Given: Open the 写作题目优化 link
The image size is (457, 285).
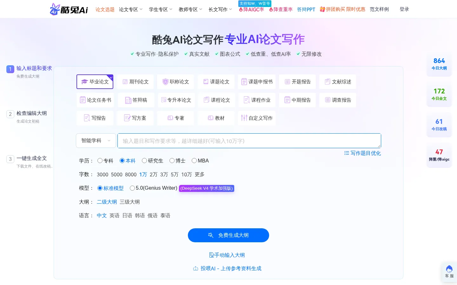Looking at the screenshot, I should (362, 153).
